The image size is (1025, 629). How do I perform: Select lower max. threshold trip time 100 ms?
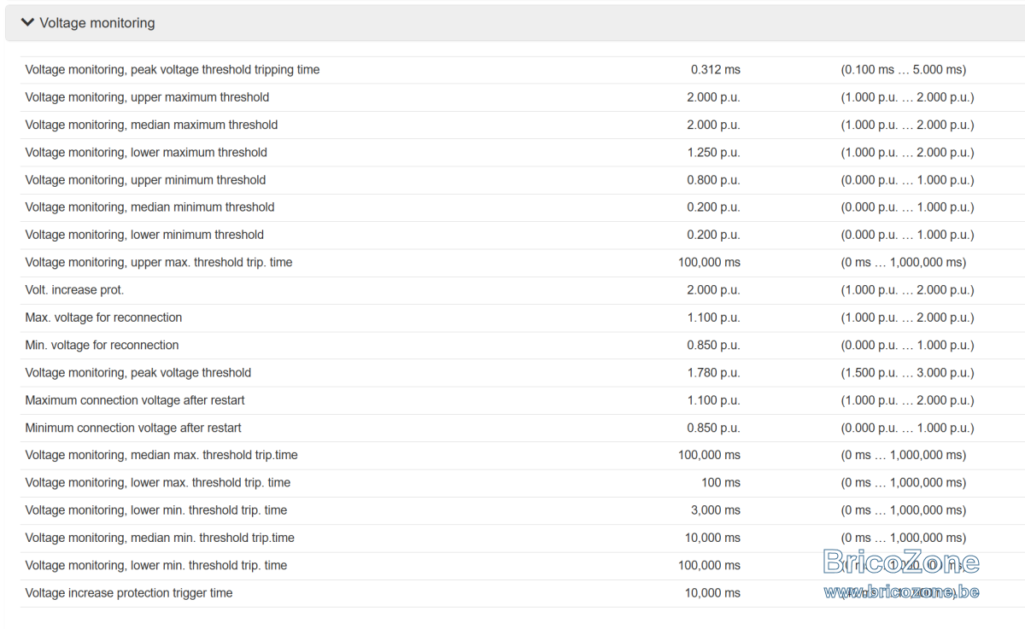tap(721, 483)
